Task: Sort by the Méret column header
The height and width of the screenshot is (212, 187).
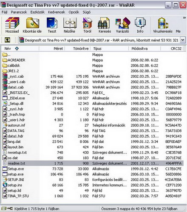Action: (x=52, y=48)
